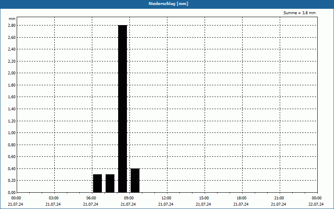This screenshot has width=334, height=209.
Task: Click the 0,40 y-axis label
Action: pos(12,169)
